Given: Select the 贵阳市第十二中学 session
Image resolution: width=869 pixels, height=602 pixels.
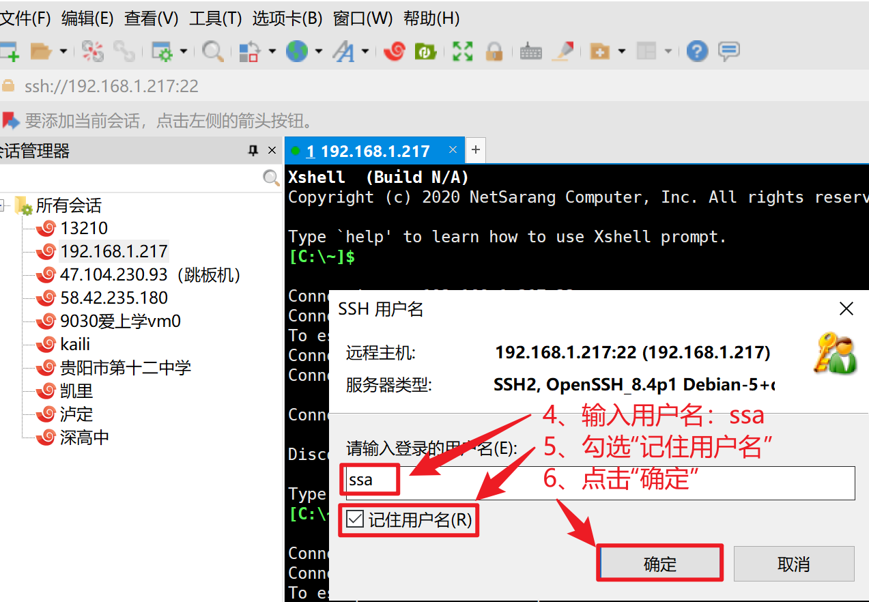Looking at the screenshot, I should tap(126, 367).
